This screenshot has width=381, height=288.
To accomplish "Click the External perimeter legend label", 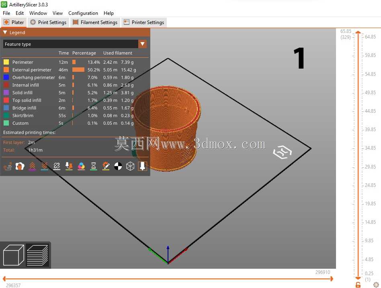I will (x=32, y=69).
